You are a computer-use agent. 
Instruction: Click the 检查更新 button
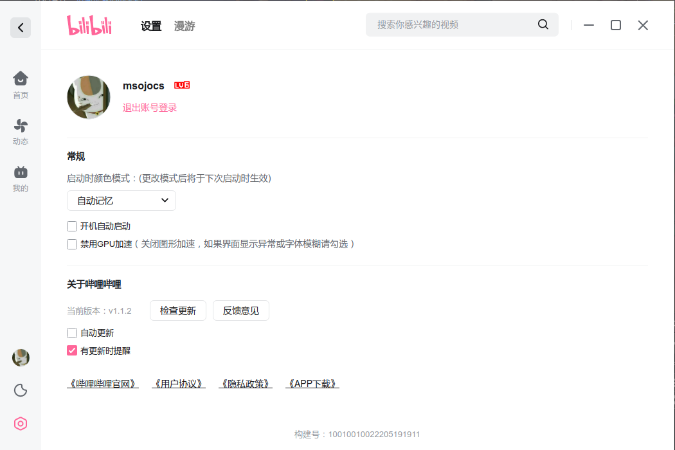tap(178, 310)
